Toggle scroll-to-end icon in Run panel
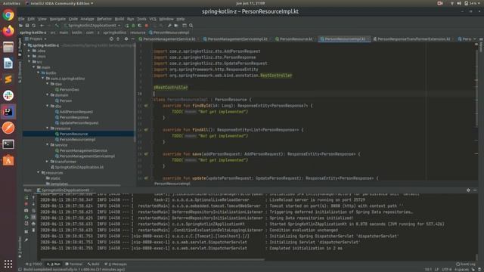Image resolution: width=484 pixels, height=272 pixels. [33, 217]
